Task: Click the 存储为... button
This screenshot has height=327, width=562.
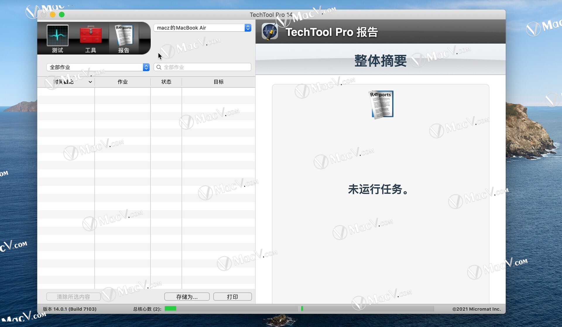Action: 187,297
